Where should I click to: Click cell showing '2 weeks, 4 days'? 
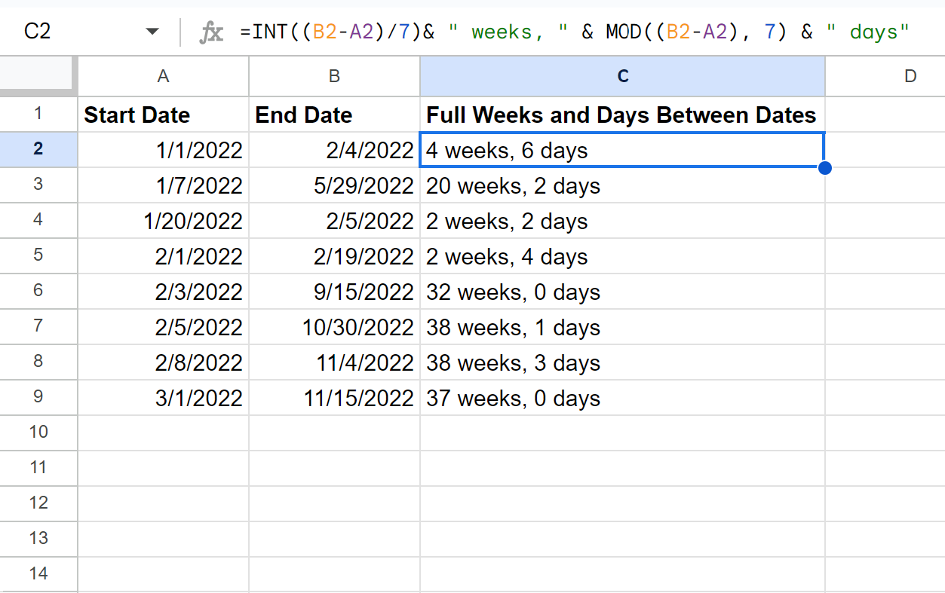(x=622, y=256)
